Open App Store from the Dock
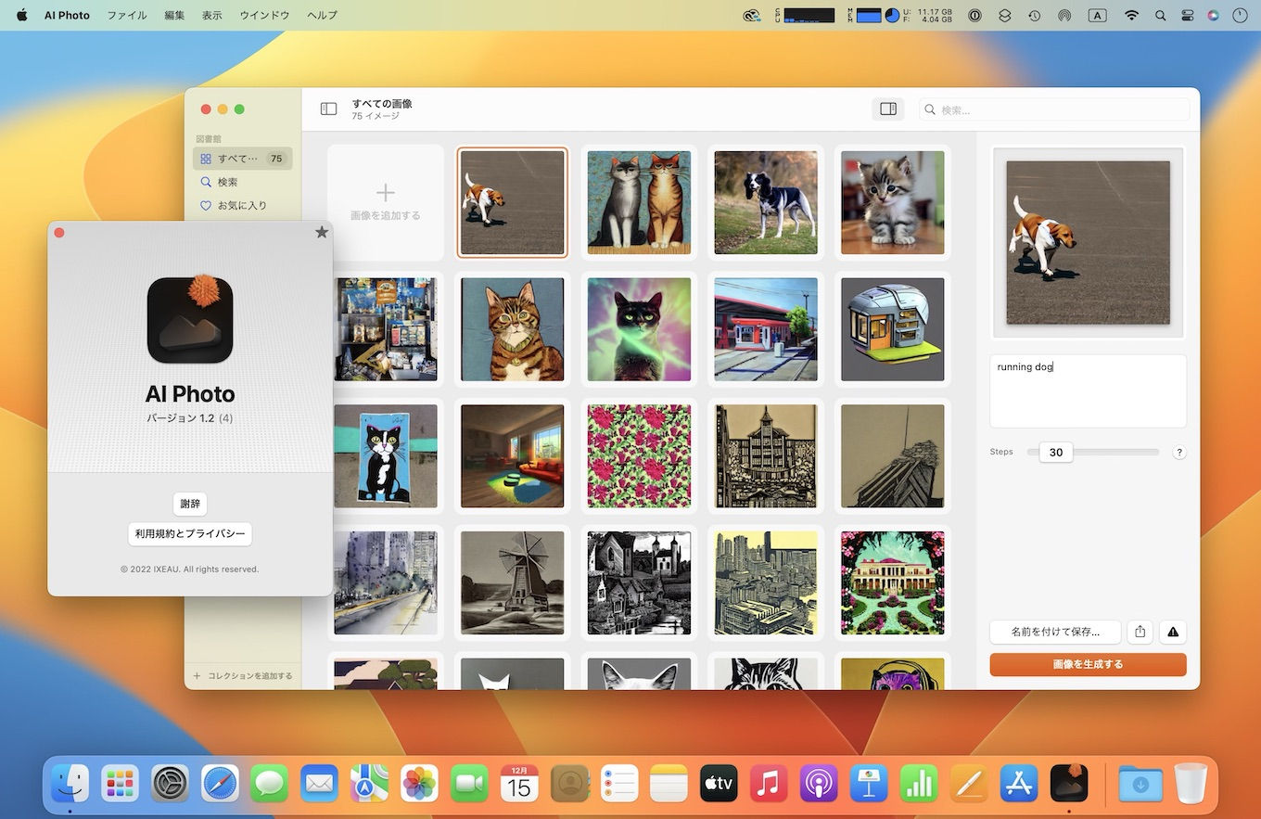The width and height of the screenshot is (1261, 819). pos(1019,784)
